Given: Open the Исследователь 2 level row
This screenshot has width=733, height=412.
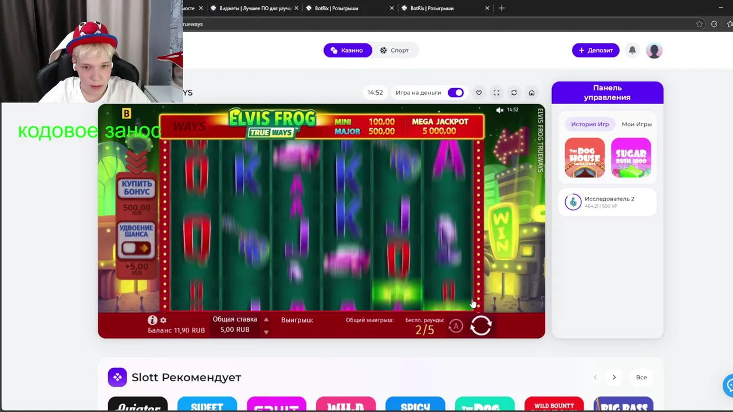Looking at the screenshot, I should (608, 202).
